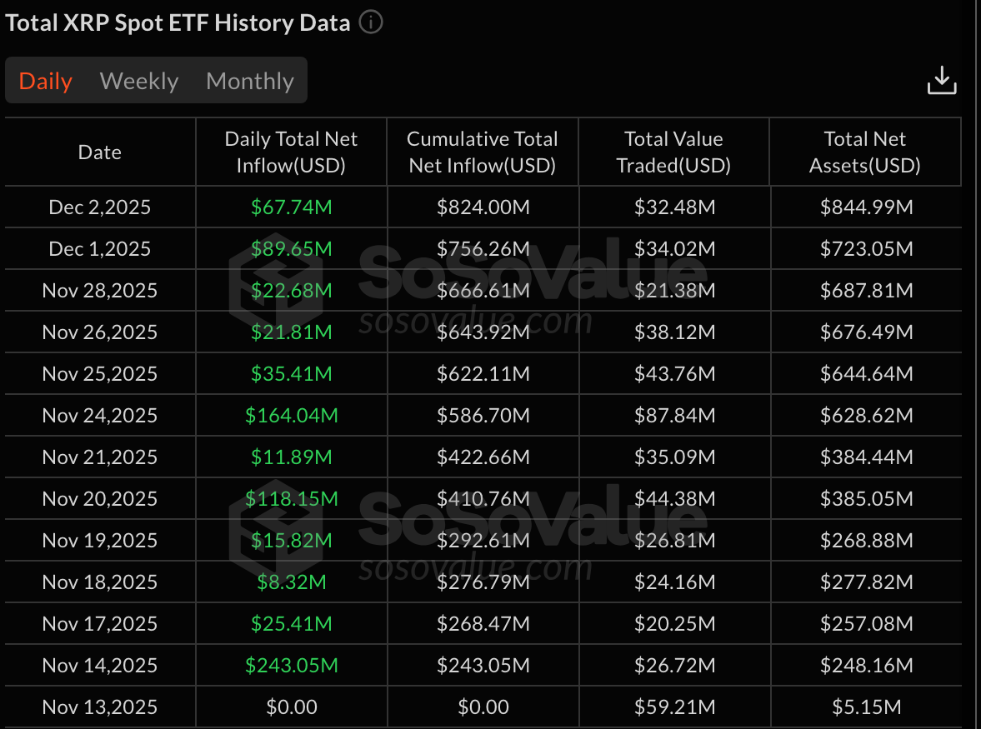Click the $422.66M cumulative inflow value
Image resolution: width=981 pixels, height=729 pixels.
point(483,457)
